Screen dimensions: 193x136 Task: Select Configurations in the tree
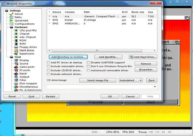[25, 24]
